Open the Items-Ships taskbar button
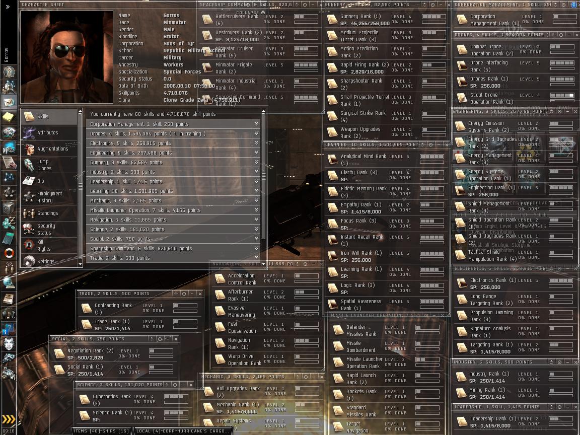 (101, 431)
